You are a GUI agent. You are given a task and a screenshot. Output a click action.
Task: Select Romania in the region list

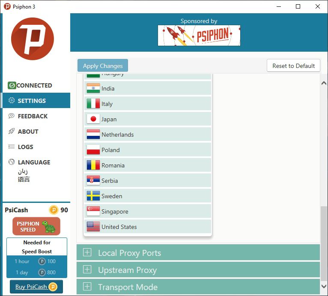coord(148,165)
